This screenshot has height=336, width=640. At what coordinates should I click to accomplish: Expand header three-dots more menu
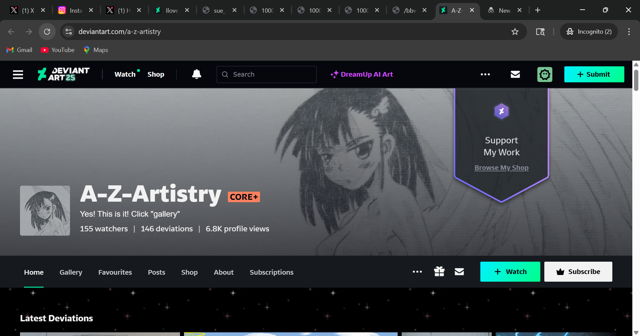pos(485,74)
